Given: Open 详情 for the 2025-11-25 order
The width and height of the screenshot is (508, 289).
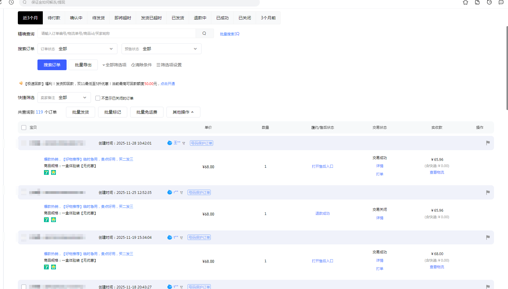Looking at the screenshot, I should point(380,218).
